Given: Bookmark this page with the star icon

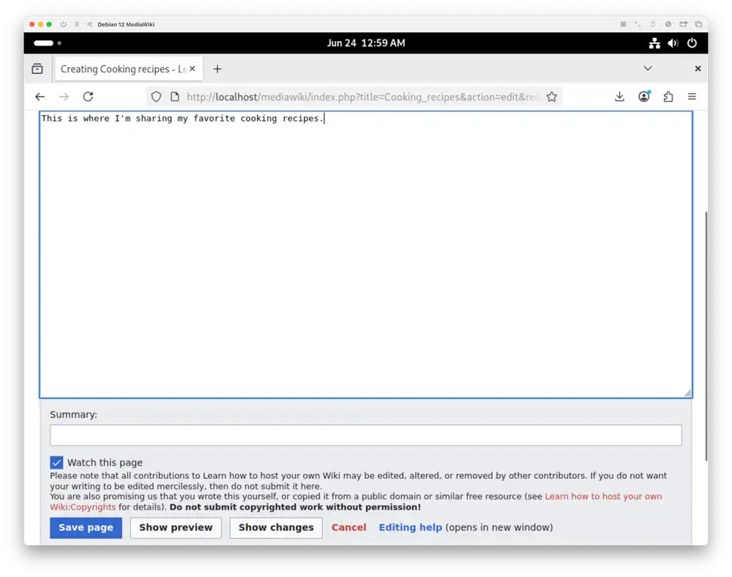Looking at the screenshot, I should [552, 97].
